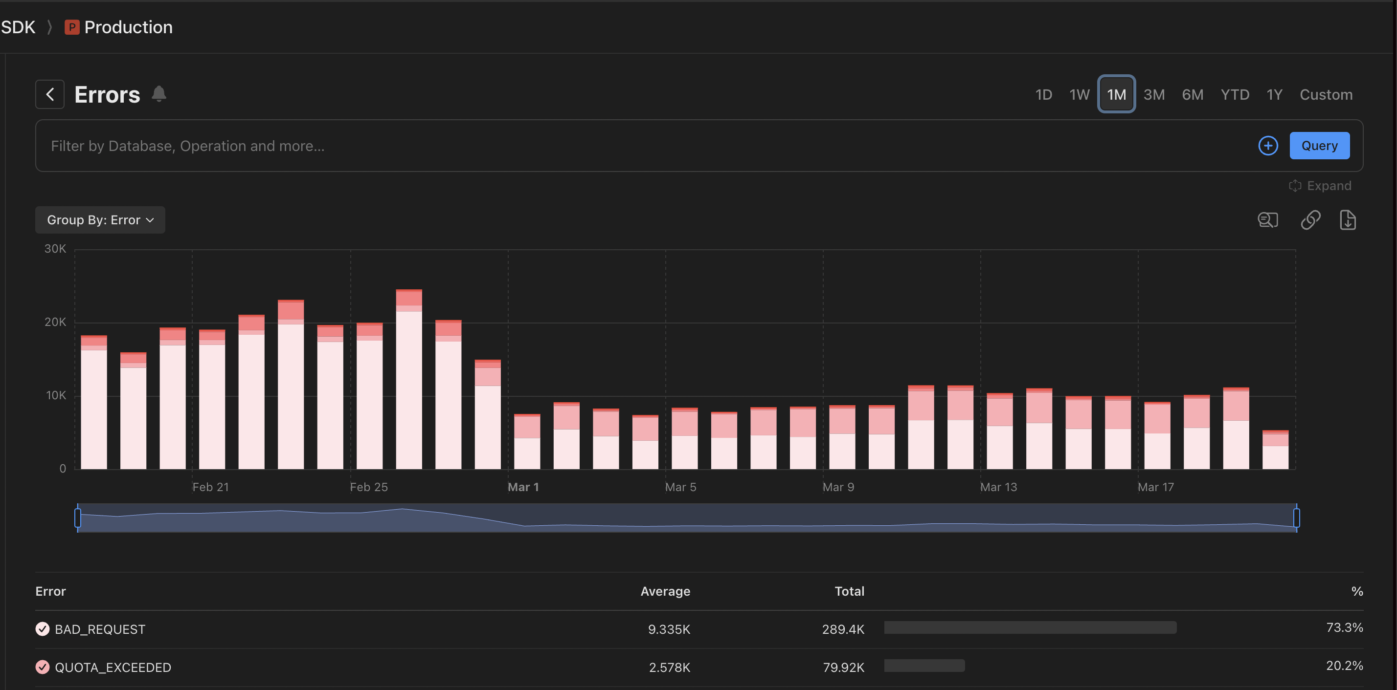Uncheck the QUOTA_EXCEEDED error series

(x=42, y=667)
